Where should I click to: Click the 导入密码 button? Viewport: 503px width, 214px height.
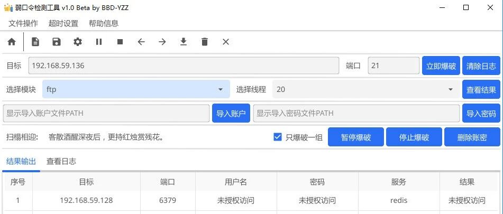coord(481,113)
